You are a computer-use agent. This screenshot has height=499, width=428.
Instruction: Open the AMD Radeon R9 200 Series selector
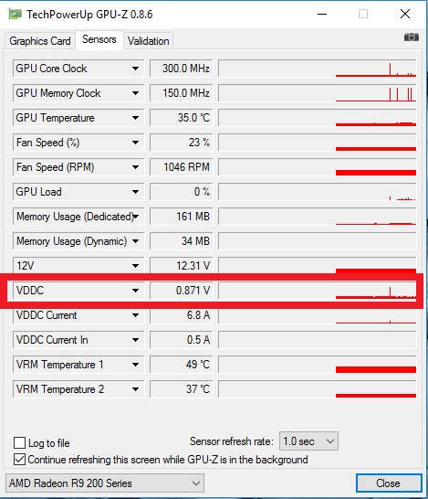pos(105,483)
